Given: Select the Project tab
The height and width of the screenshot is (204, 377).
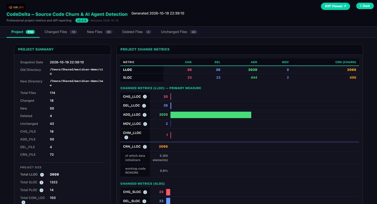Looking at the screenshot, I should [23, 32].
